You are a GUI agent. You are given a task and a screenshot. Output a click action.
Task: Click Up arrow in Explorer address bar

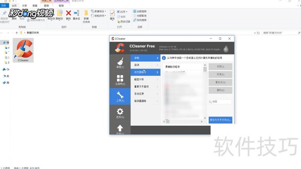click(17, 33)
